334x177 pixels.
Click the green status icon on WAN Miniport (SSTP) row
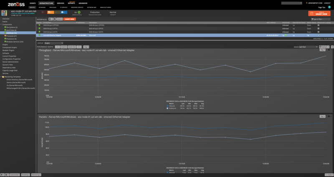39,32
